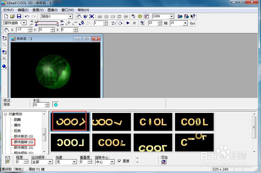Toggle the 复原 (restore) checkbox
Image resolution: width=261 pixels, height=173 pixels.
coord(119,161)
